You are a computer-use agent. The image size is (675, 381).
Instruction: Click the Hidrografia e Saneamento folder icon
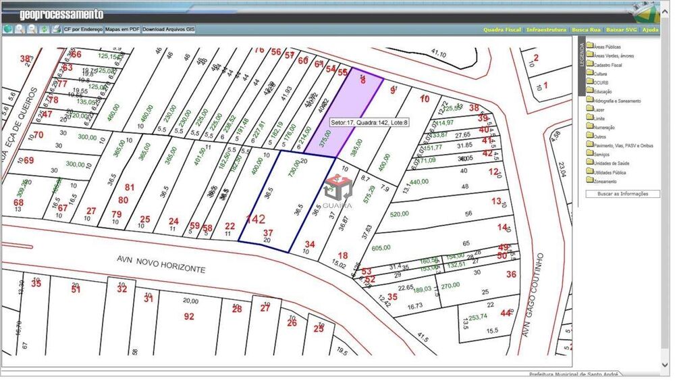coord(590,100)
